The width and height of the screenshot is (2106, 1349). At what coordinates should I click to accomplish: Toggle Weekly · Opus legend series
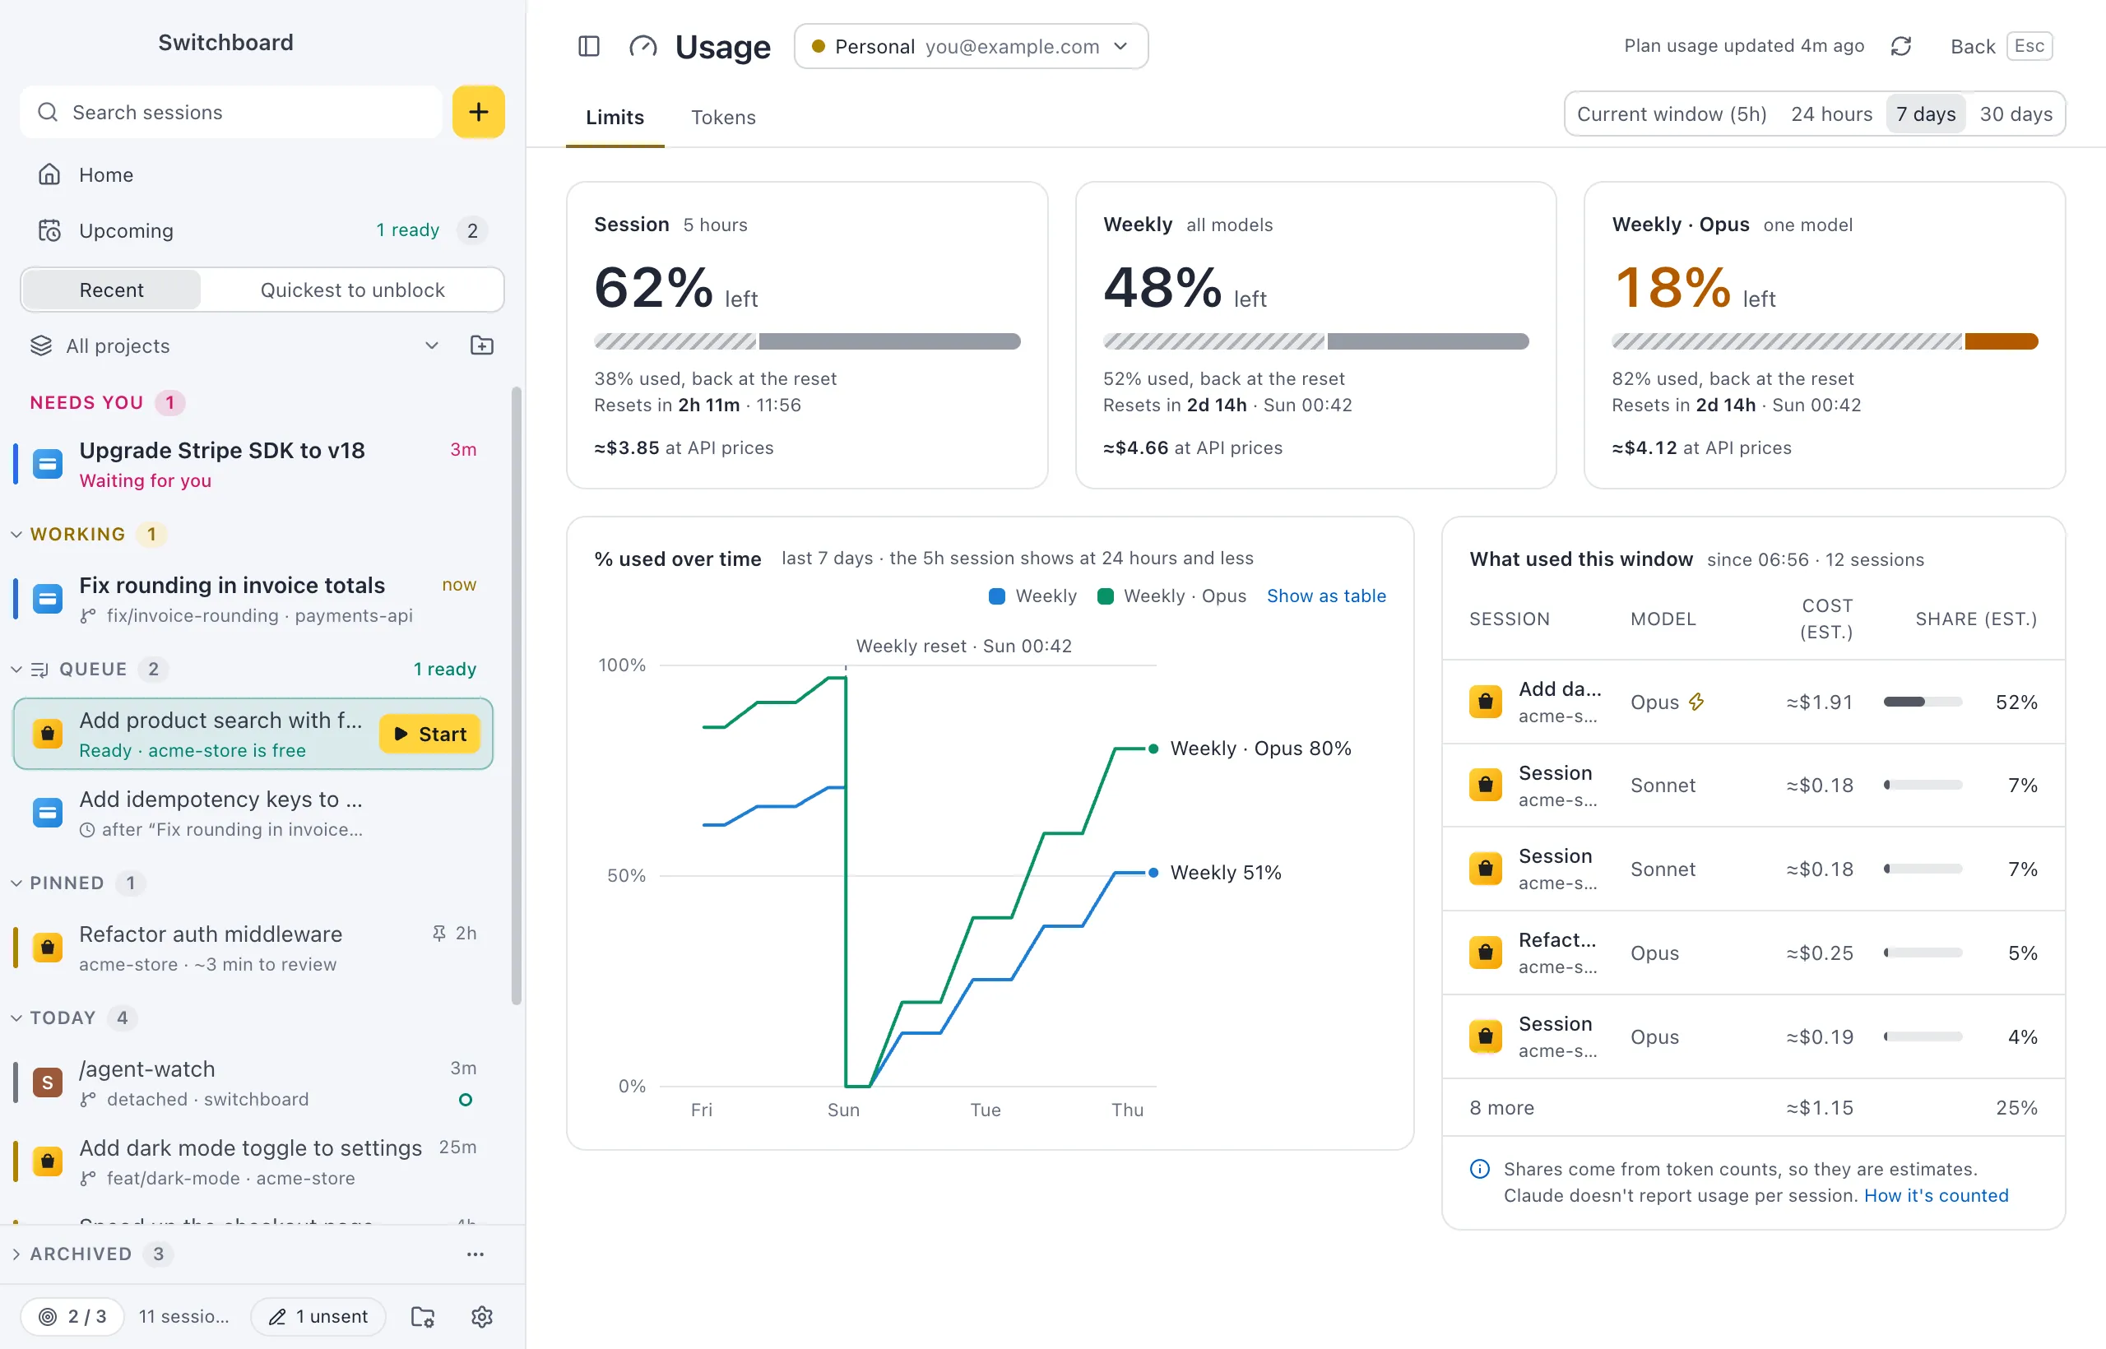pos(1171,596)
